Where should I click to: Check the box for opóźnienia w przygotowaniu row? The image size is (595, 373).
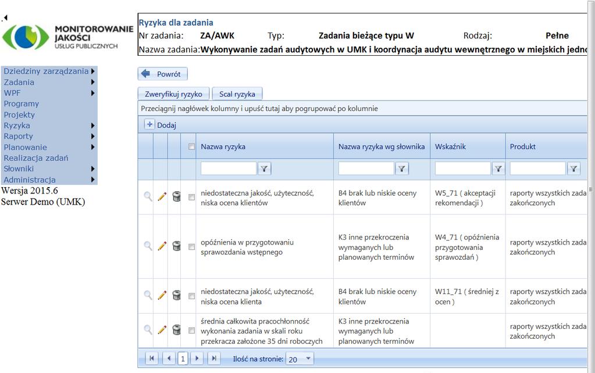191,247
